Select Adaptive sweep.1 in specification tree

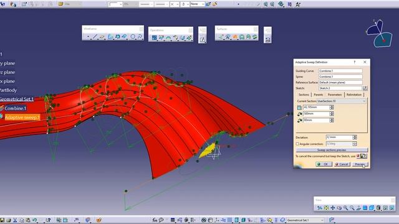click(22, 118)
